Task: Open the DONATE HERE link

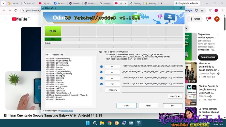Action: tap(67, 110)
